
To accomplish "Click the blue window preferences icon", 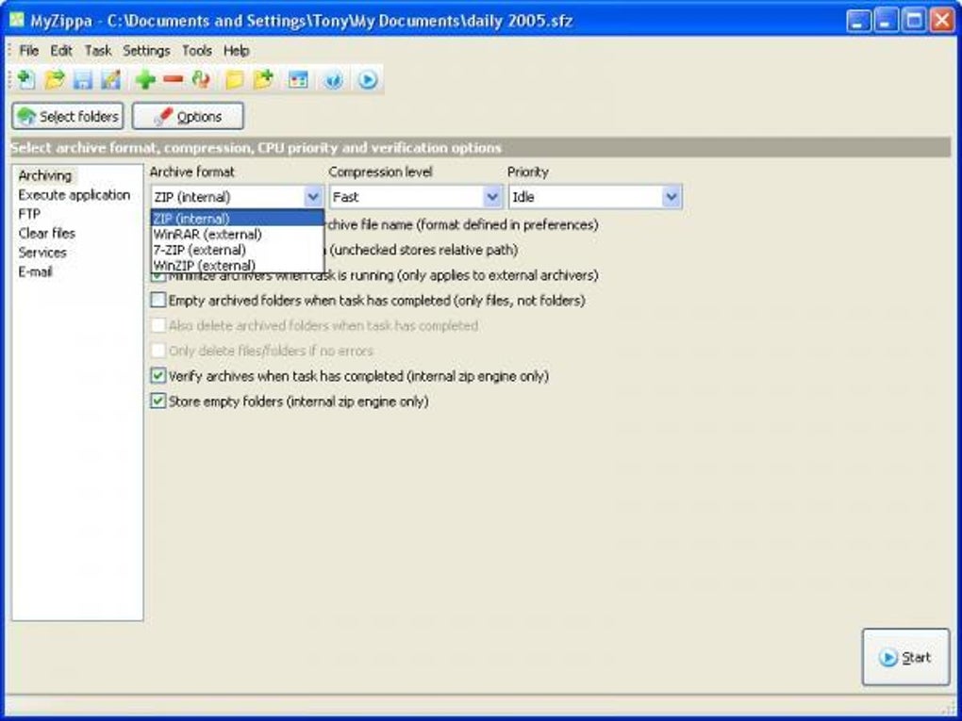I will 298,80.
